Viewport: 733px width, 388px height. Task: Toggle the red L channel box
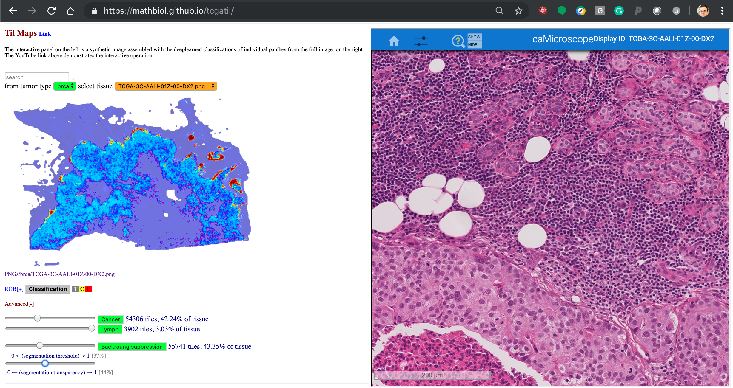pos(89,289)
